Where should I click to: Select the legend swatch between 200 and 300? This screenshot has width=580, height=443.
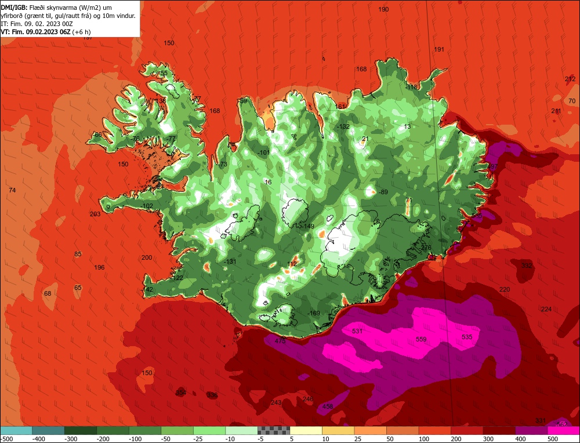pyautogui.click(x=467, y=430)
